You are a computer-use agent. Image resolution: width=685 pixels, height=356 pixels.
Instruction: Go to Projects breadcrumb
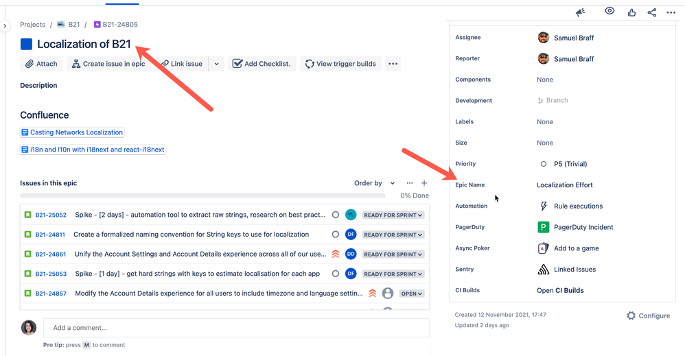33,25
